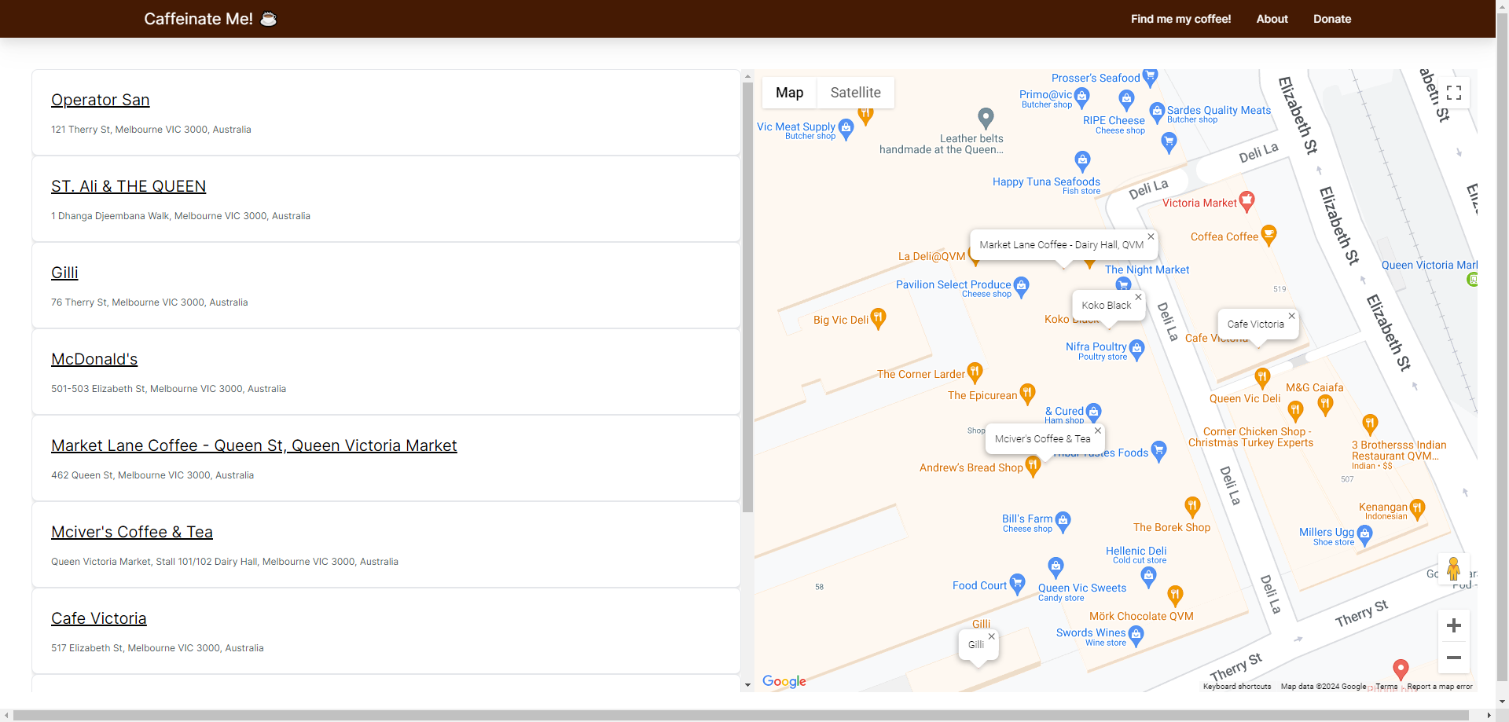Click the cafe list scrollbar thumb
The width and height of the screenshot is (1509, 722).
[x=747, y=297]
